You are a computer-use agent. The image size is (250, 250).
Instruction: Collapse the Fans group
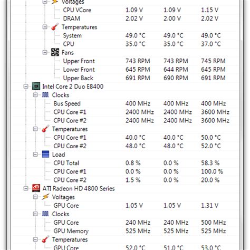click(45, 52)
